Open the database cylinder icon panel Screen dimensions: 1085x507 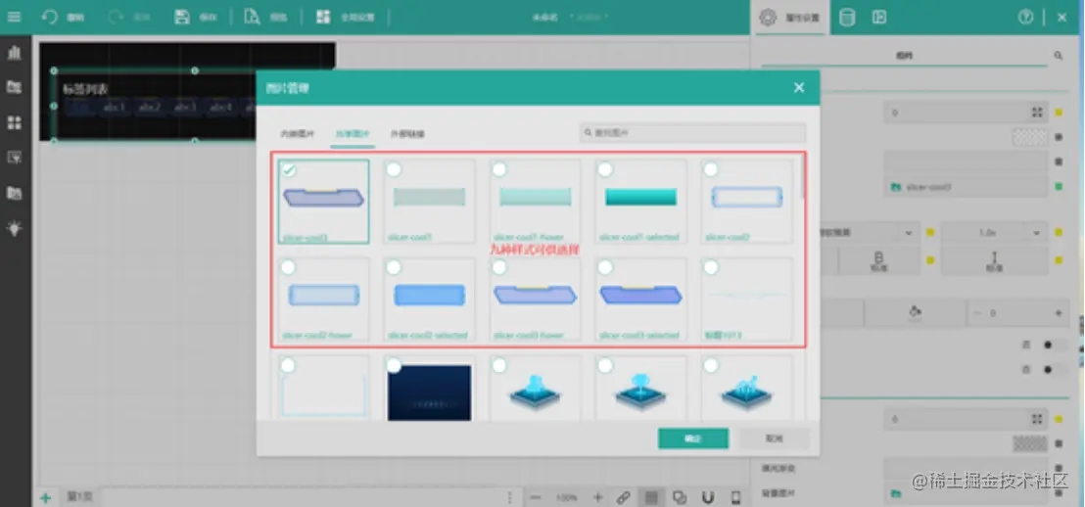pyautogui.click(x=846, y=18)
